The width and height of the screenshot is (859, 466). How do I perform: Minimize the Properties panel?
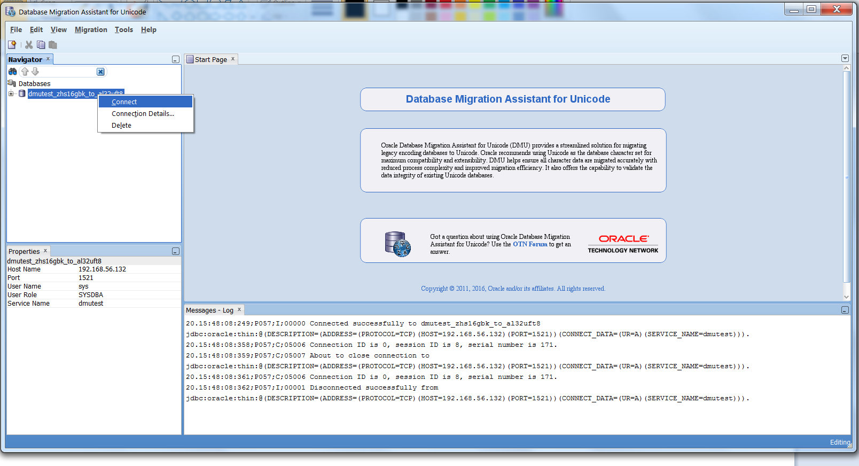point(176,251)
